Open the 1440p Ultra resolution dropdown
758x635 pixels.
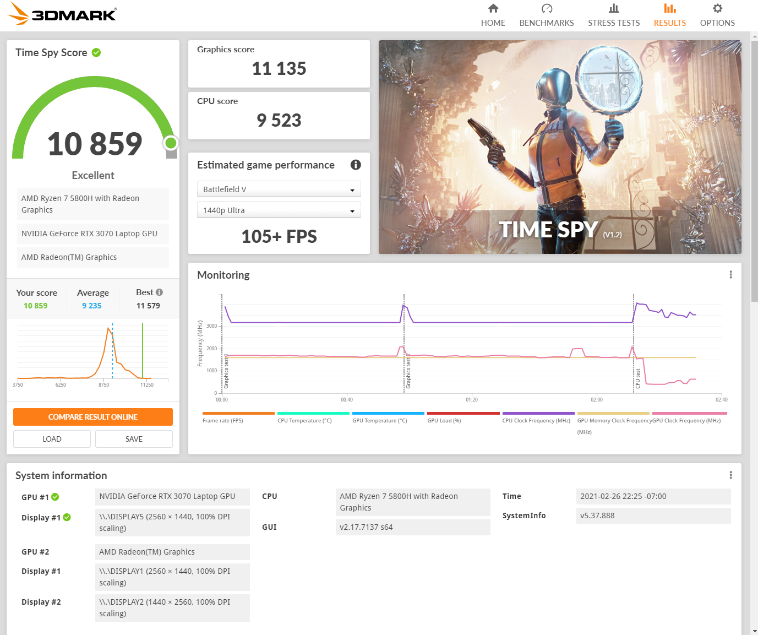[x=279, y=210]
